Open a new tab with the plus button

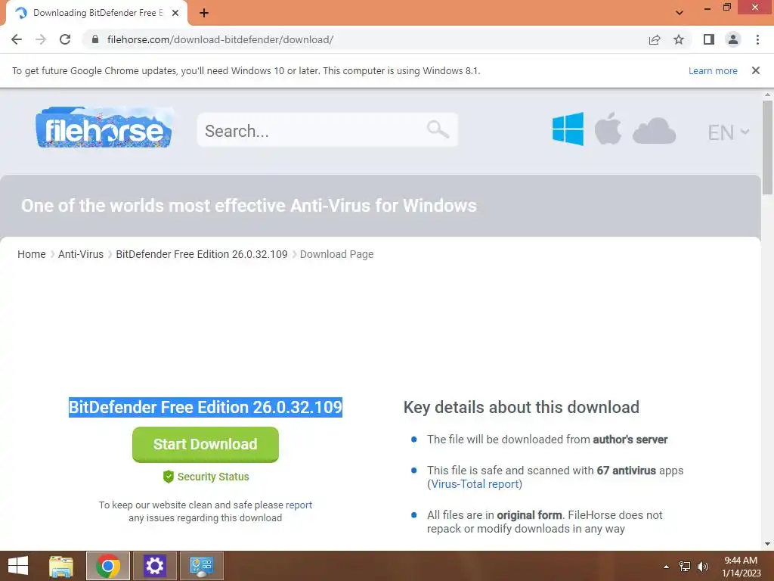(x=204, y=14)
